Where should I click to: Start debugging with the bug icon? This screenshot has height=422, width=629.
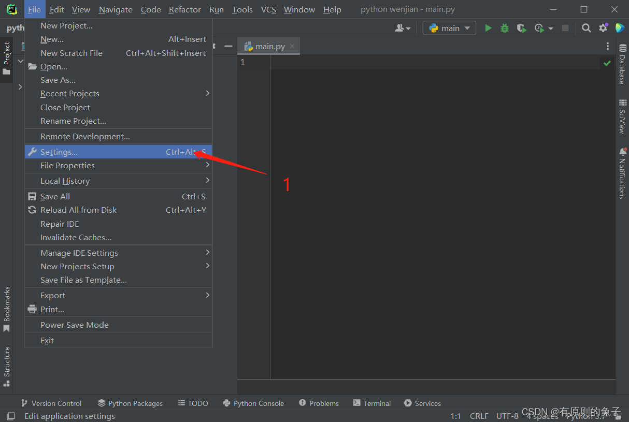click(504, 28)
